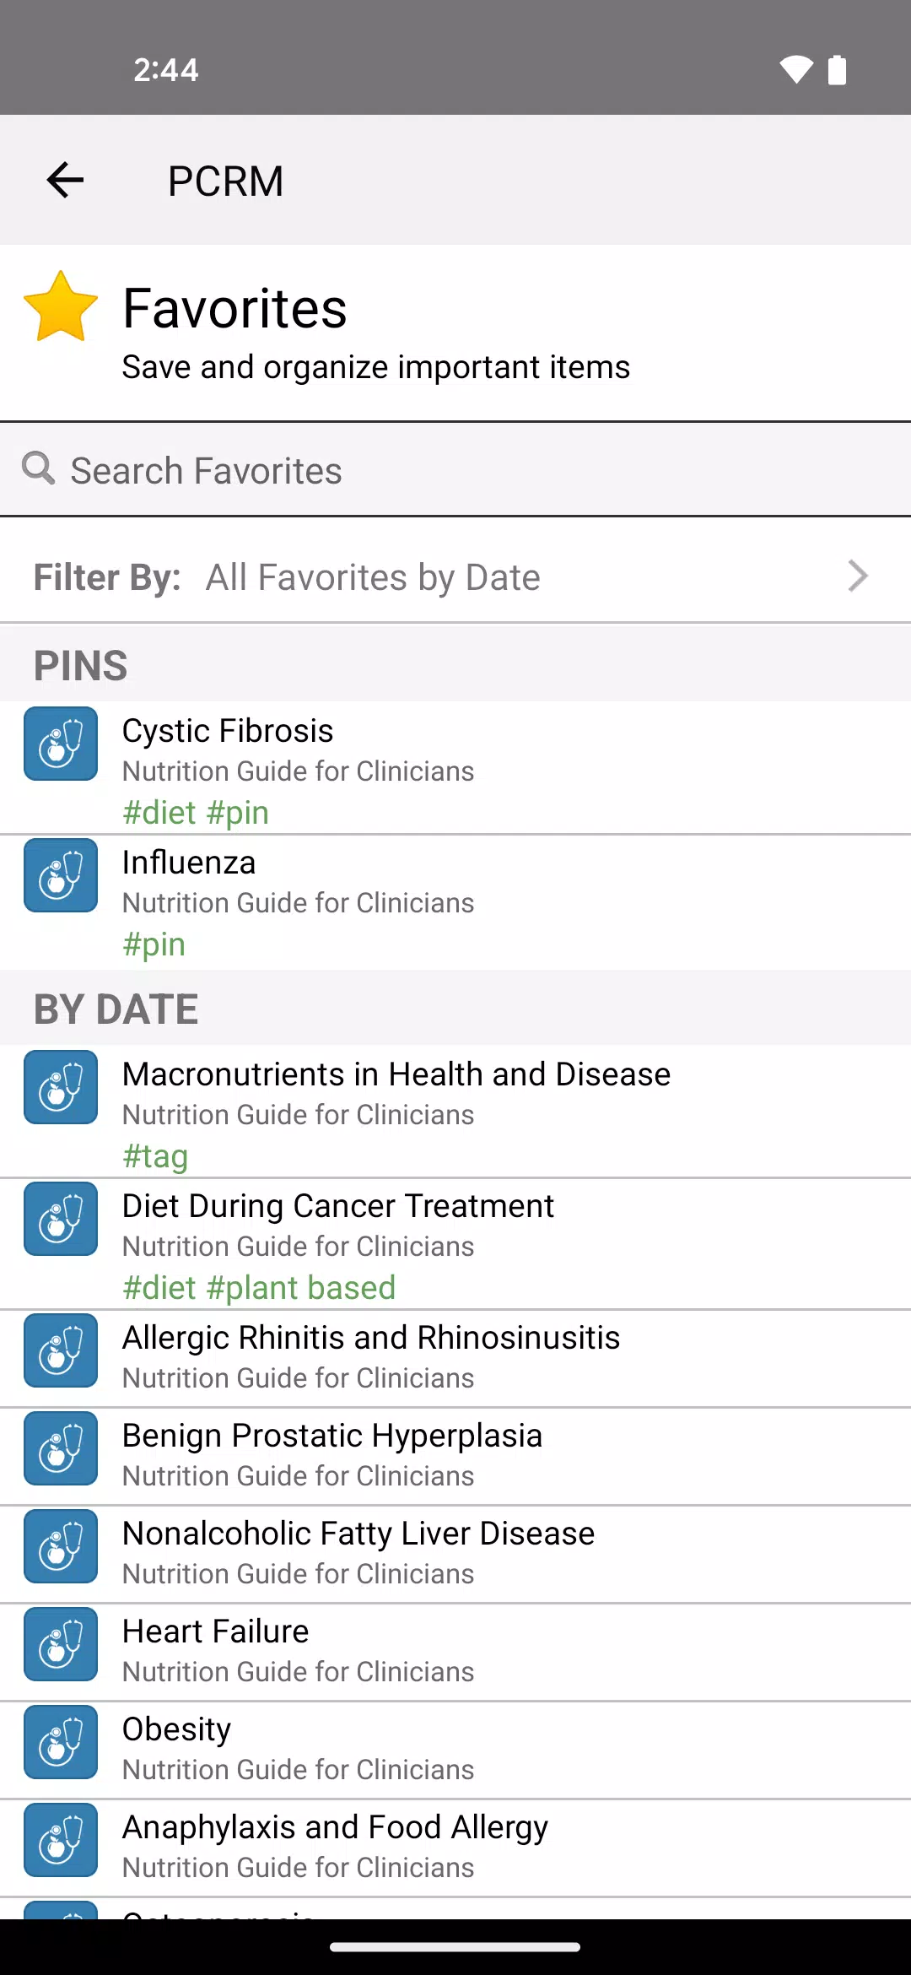Tap the Influenza guide icon
The width and height of the screenshot is (911, 1975).
(61, 875)
